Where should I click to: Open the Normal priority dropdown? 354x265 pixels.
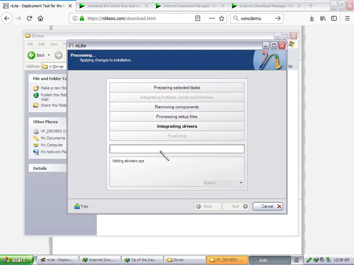pos(241,183)
